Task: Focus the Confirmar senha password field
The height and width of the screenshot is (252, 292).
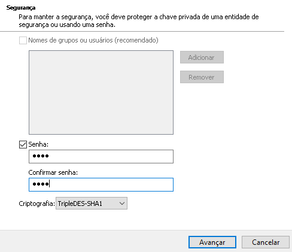Action: pyautogui.click(x=101, y=184)
